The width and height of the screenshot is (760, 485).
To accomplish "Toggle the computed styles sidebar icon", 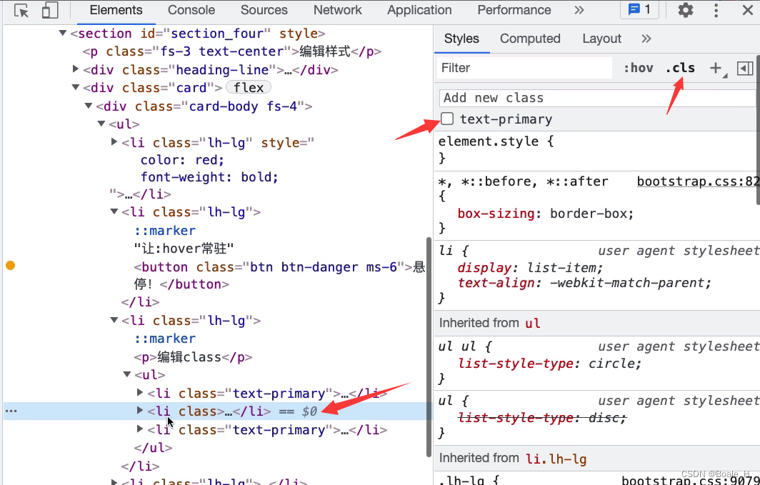I will click(745, 69).
